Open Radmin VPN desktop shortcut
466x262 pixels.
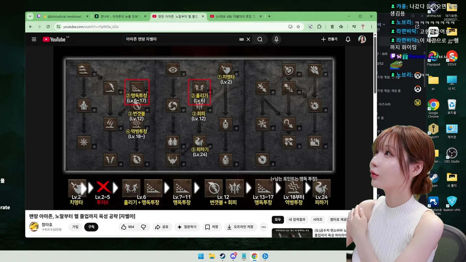pos(452,204)
